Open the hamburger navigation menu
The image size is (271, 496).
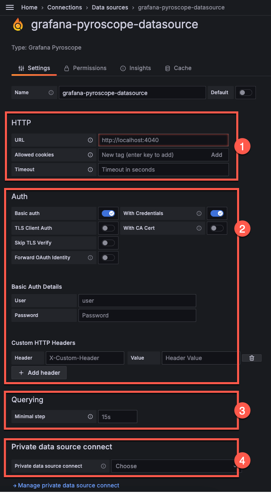pos(10,7)
